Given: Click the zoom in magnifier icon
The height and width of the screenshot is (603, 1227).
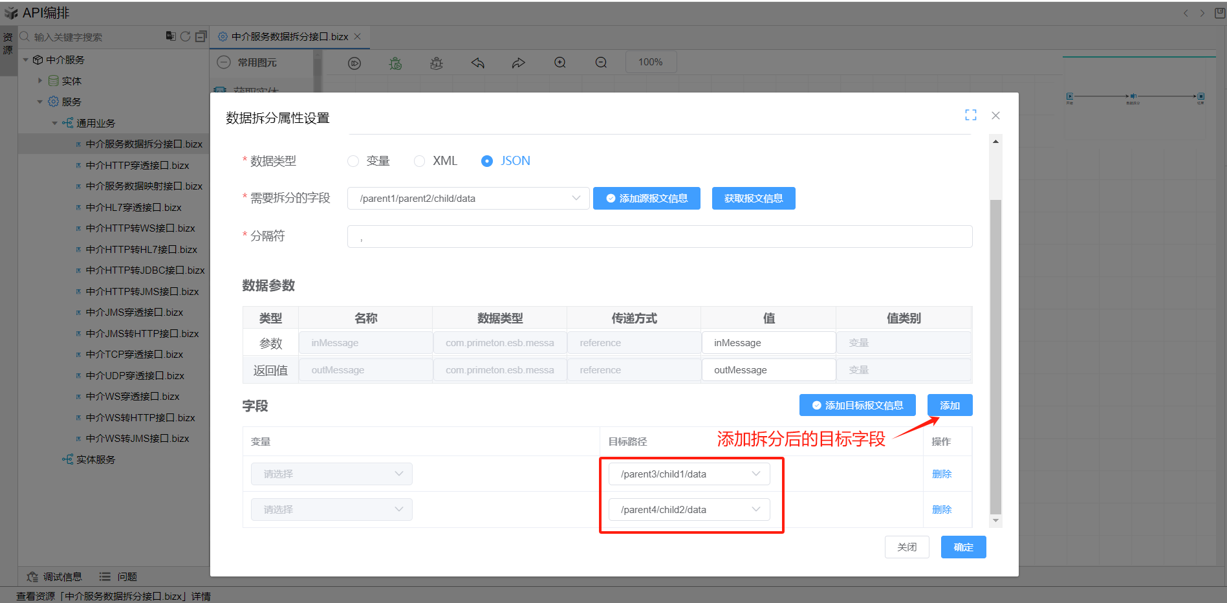Looking at the screenshot, I should [560, 63].
